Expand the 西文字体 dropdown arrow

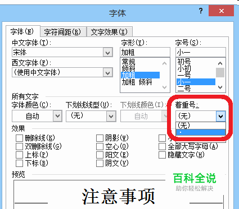pyautogui.click(x=108, y=72)
